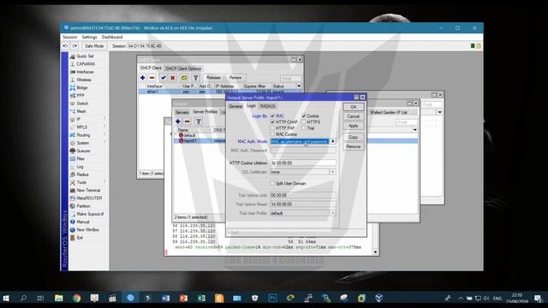This screenshot has height=308, width=548.
Task: Add a Hotspot server profile with plus icon
Action: (x=178, y=121)
